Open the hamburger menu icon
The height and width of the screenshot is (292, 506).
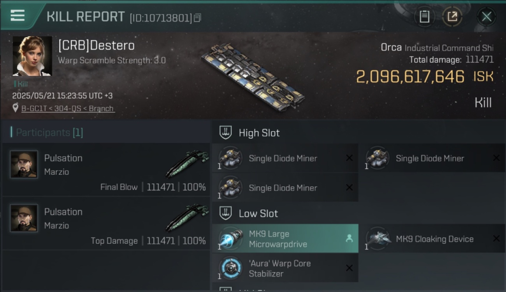tap(18, 16)
